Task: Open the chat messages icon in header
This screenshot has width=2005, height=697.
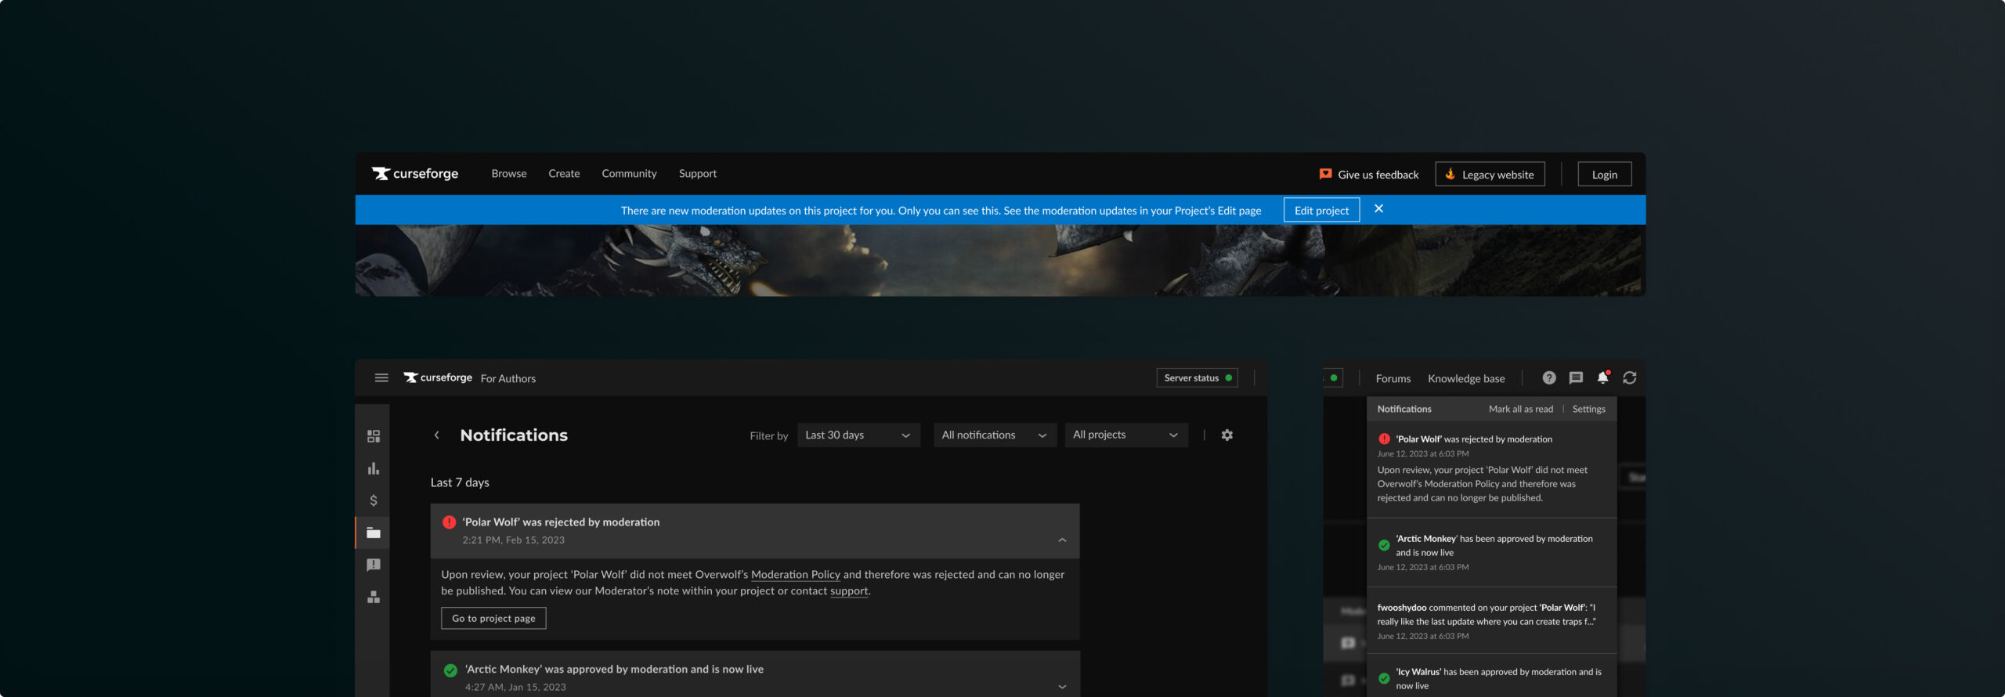Action: click(1576, 377)
